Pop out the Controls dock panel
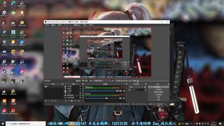The width and height of the screenshot is (224, 126). click(169, 84)
